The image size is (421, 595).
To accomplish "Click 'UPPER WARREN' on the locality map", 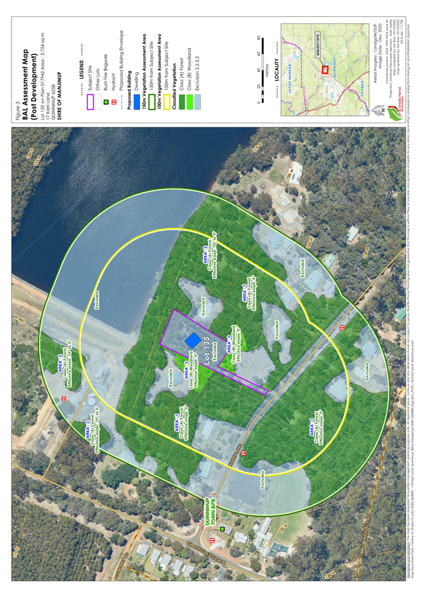I will [290, 79].
